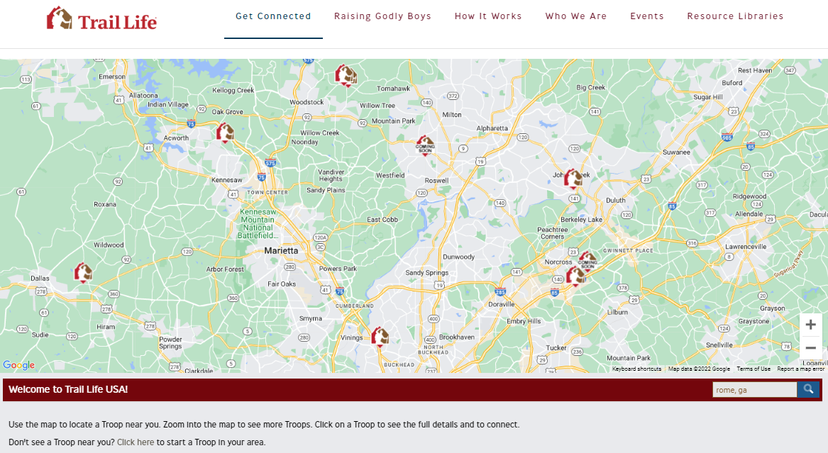The height and width of the screenshot is (453, 828).
Task: Click the Suwanee map label
Action: 676,152
